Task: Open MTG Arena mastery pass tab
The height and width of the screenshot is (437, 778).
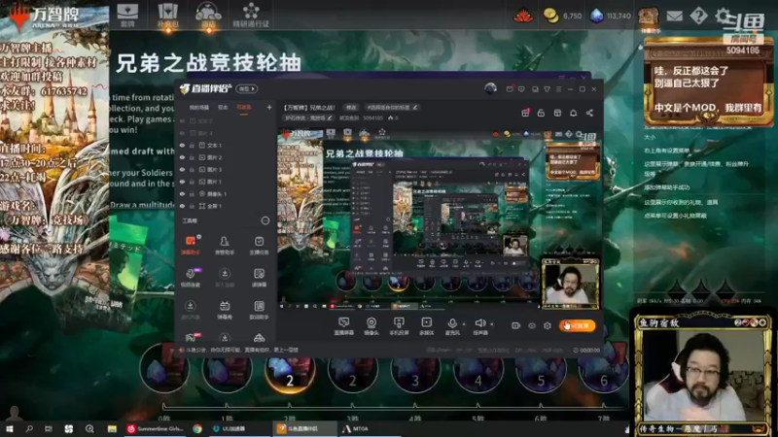Action: tap(251, 15)
